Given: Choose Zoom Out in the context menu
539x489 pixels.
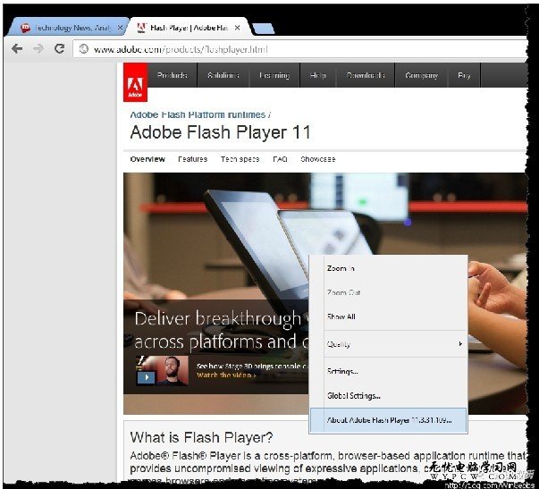Looking at the screenshot, I should pos(389,292).
